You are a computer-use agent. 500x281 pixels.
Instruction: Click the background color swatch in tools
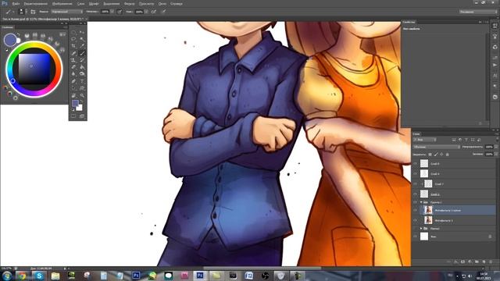(x=79, y=108)
